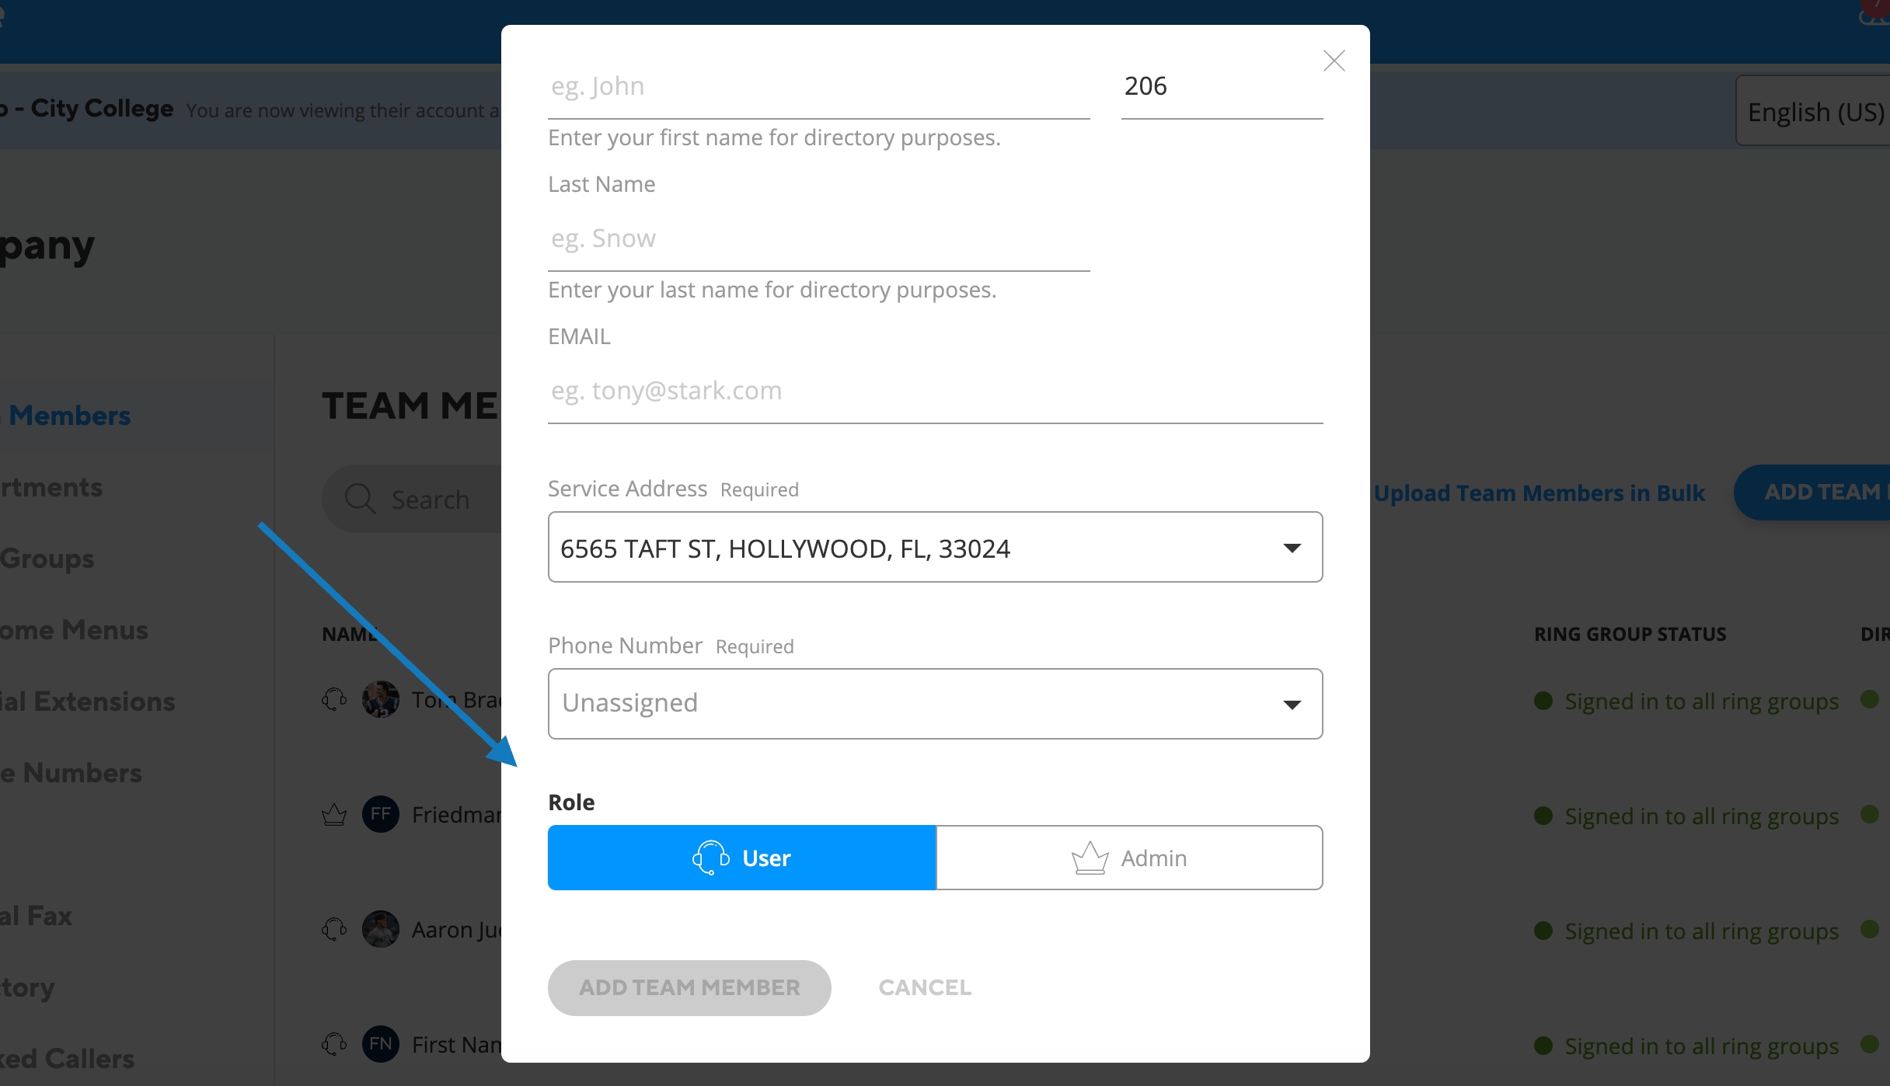Click the Last Name input field
Viewport: 1890px width, 1086px height.
(x=818, y=238)
